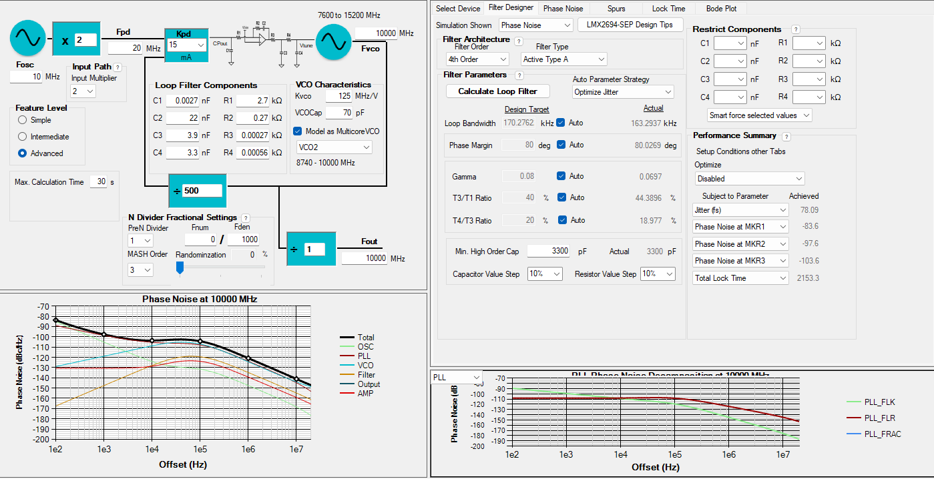Open help icon beside Performance Summary
Viewport: 934px width, 479px height.
(x=786, y=136)
